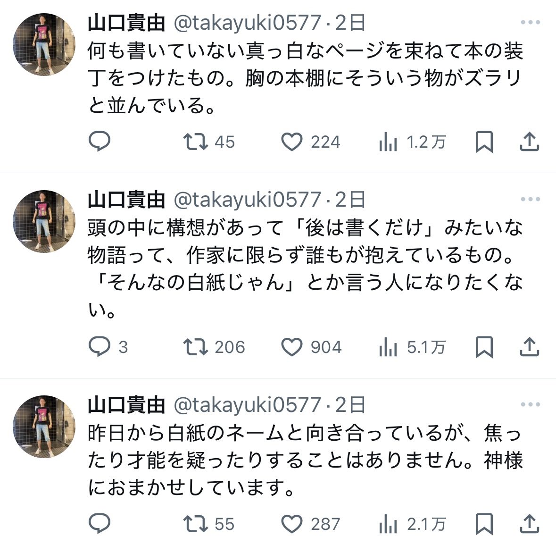556x553 pixels.
Task: Open more options for the first tweet
Action: pyautogui.click(x=530, y=23)
